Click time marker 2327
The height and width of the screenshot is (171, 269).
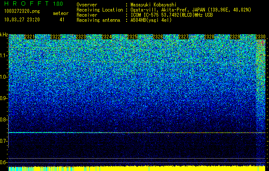pyautogui.click(x=183, y=37)
